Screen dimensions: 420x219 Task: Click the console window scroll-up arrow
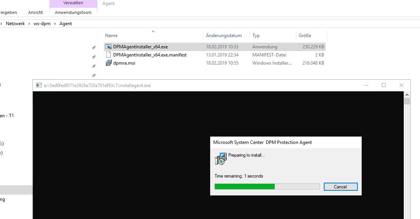point(407,95)
